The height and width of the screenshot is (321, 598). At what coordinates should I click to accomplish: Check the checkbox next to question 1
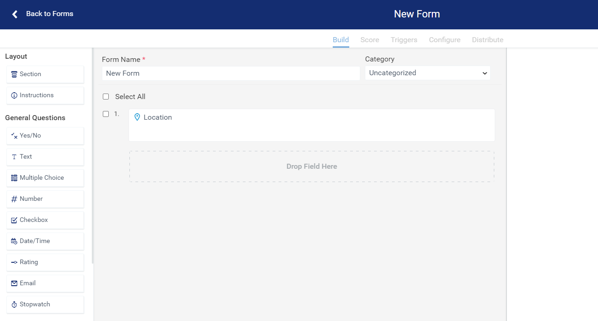(106, 114)
